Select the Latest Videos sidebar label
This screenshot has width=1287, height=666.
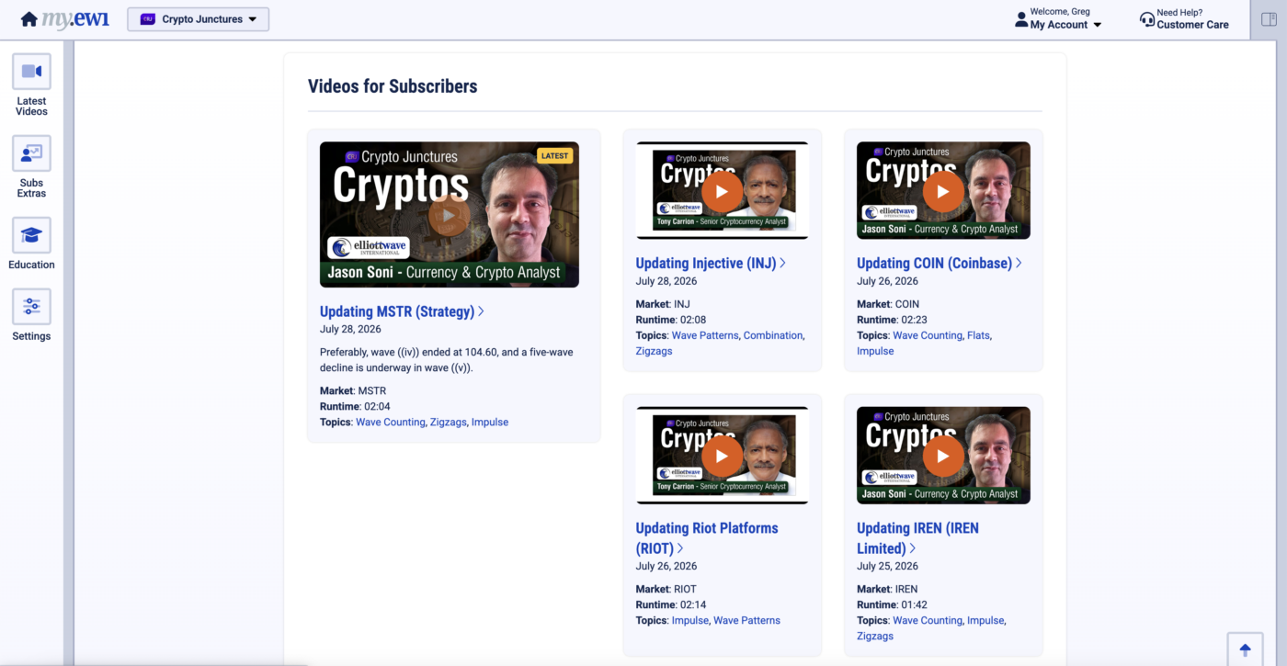pos(31,107)
